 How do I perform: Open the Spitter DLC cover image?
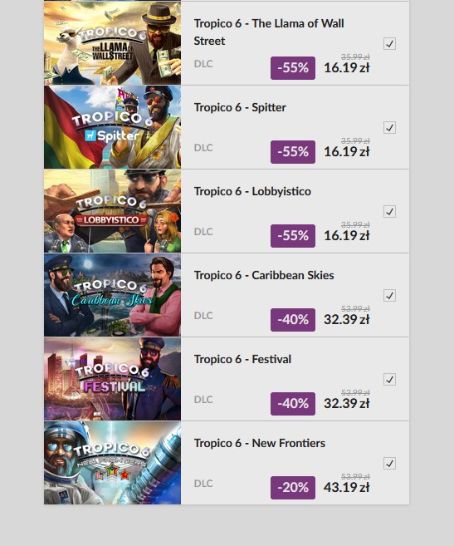[112, 127]
